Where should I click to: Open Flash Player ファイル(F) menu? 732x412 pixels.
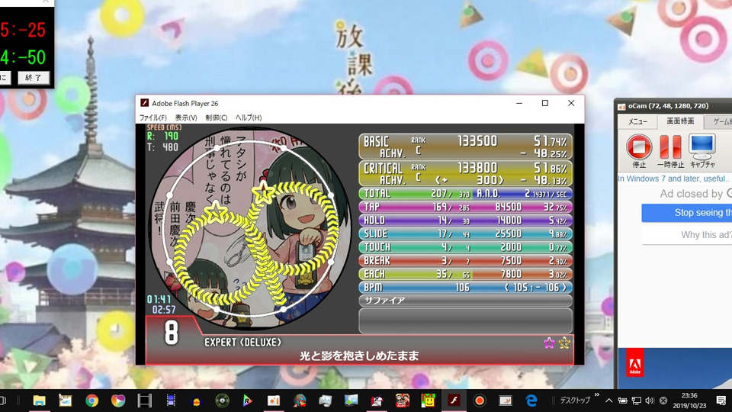coord(152,117)
